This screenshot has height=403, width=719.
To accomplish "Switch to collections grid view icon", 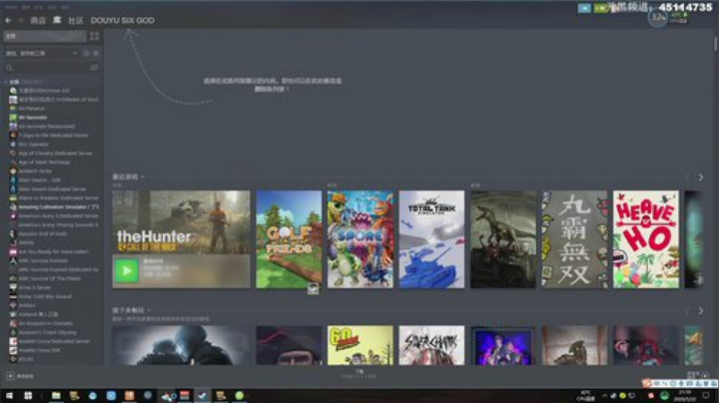I will coord(95,36).
